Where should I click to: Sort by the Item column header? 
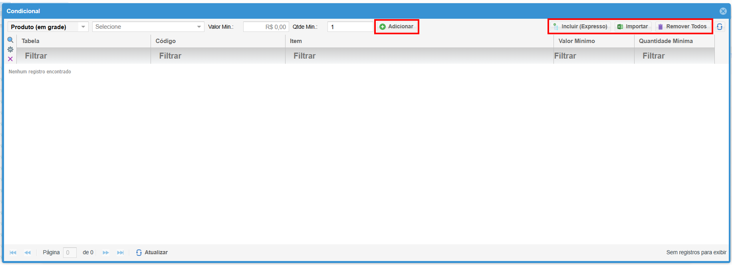click(419, 41)
